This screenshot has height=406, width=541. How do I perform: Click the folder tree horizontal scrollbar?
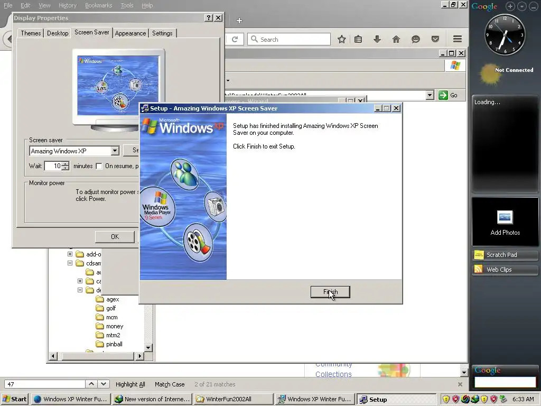point(97,356)
